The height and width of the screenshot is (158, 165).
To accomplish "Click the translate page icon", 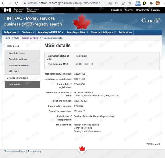I will 110,3.
